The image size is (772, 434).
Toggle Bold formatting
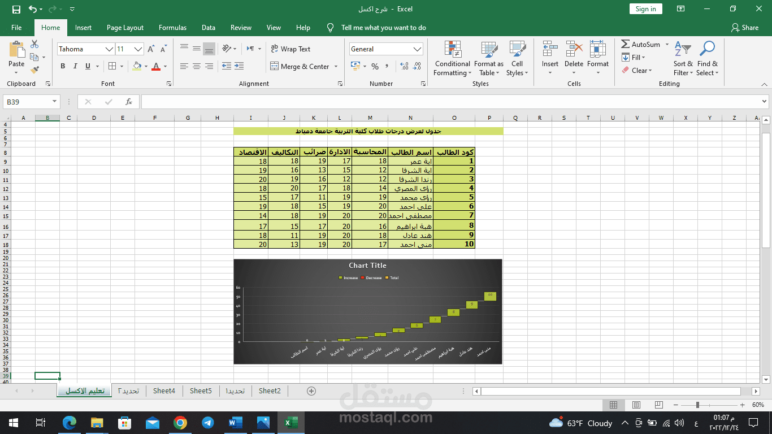(x=63, y=66)
